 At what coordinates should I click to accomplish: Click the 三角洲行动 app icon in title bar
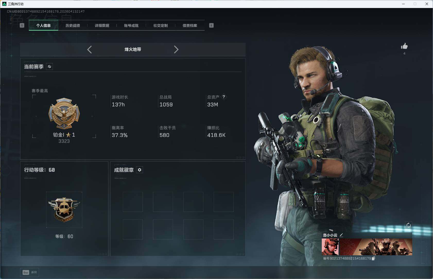(x=4, y=4)
